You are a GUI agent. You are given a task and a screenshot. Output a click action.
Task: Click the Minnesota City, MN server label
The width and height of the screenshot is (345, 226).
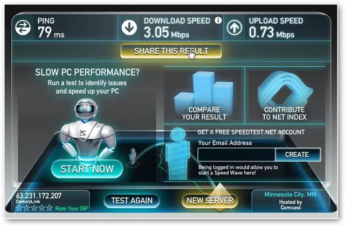coord(290,194)
